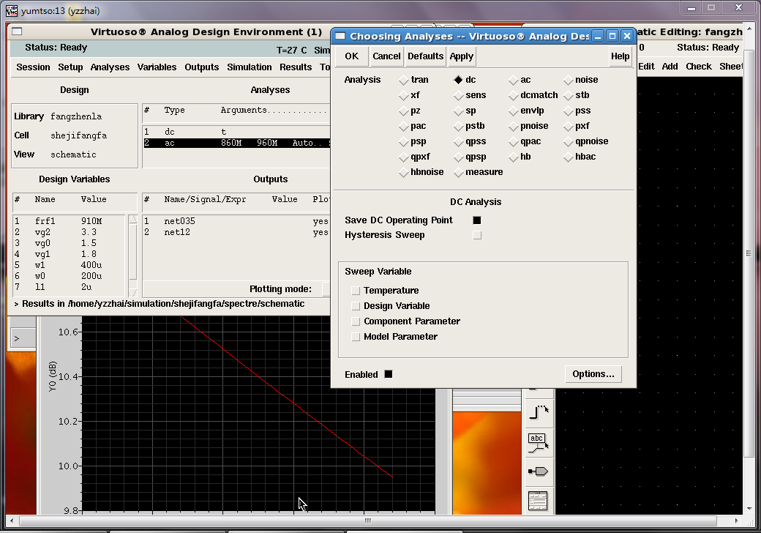The image size is (761, 533).
Task: Open the Outputs menu
Action: [201, 67]
